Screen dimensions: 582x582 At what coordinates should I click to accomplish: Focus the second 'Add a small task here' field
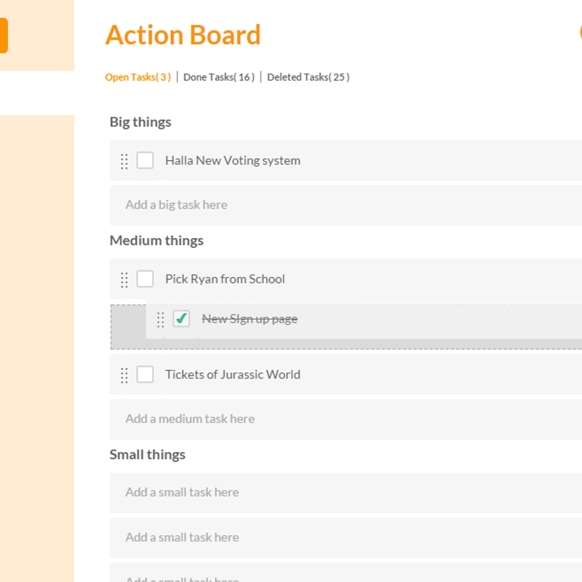[x=346, y=538]
